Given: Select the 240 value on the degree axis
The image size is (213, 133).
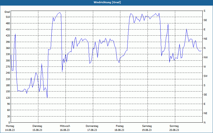Looking at the screenshot, I should click(x=8, y=73).
